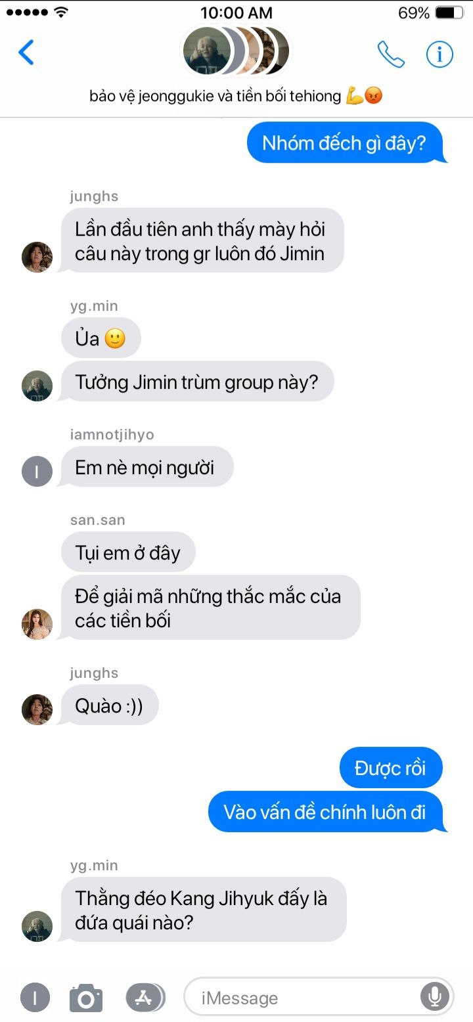Open conversation info with the i icon

coord(439,55)
